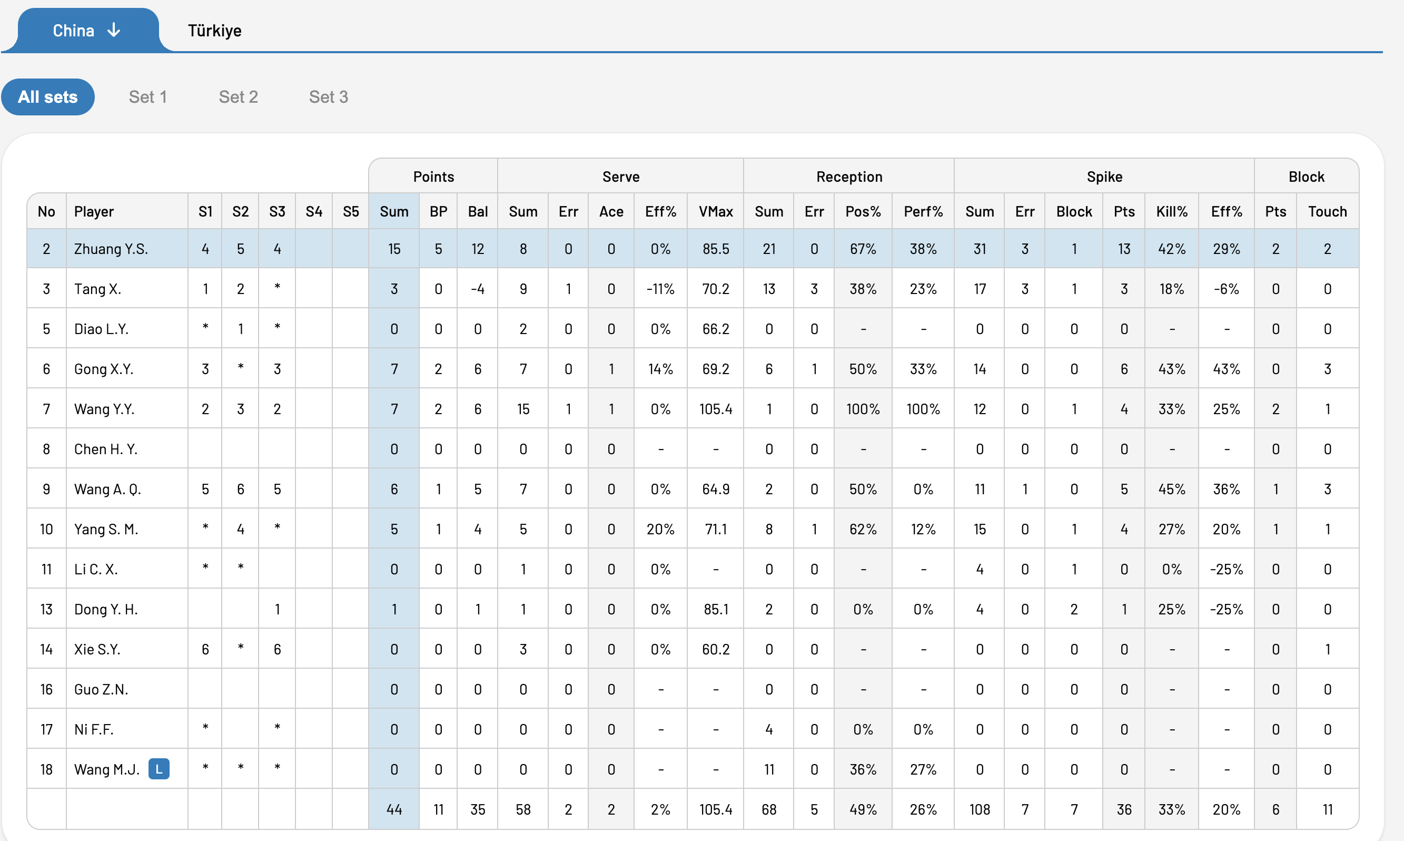Select the China team tab
This screenshot has height=841, width=1404.
[x=88, y=31]
